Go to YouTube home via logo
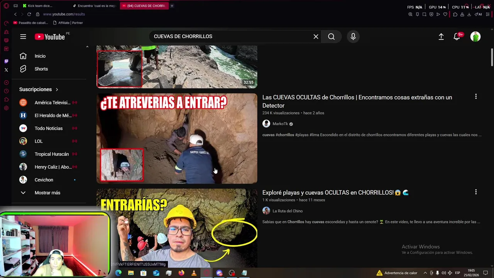The image size is (494, 278). point(50,37)
